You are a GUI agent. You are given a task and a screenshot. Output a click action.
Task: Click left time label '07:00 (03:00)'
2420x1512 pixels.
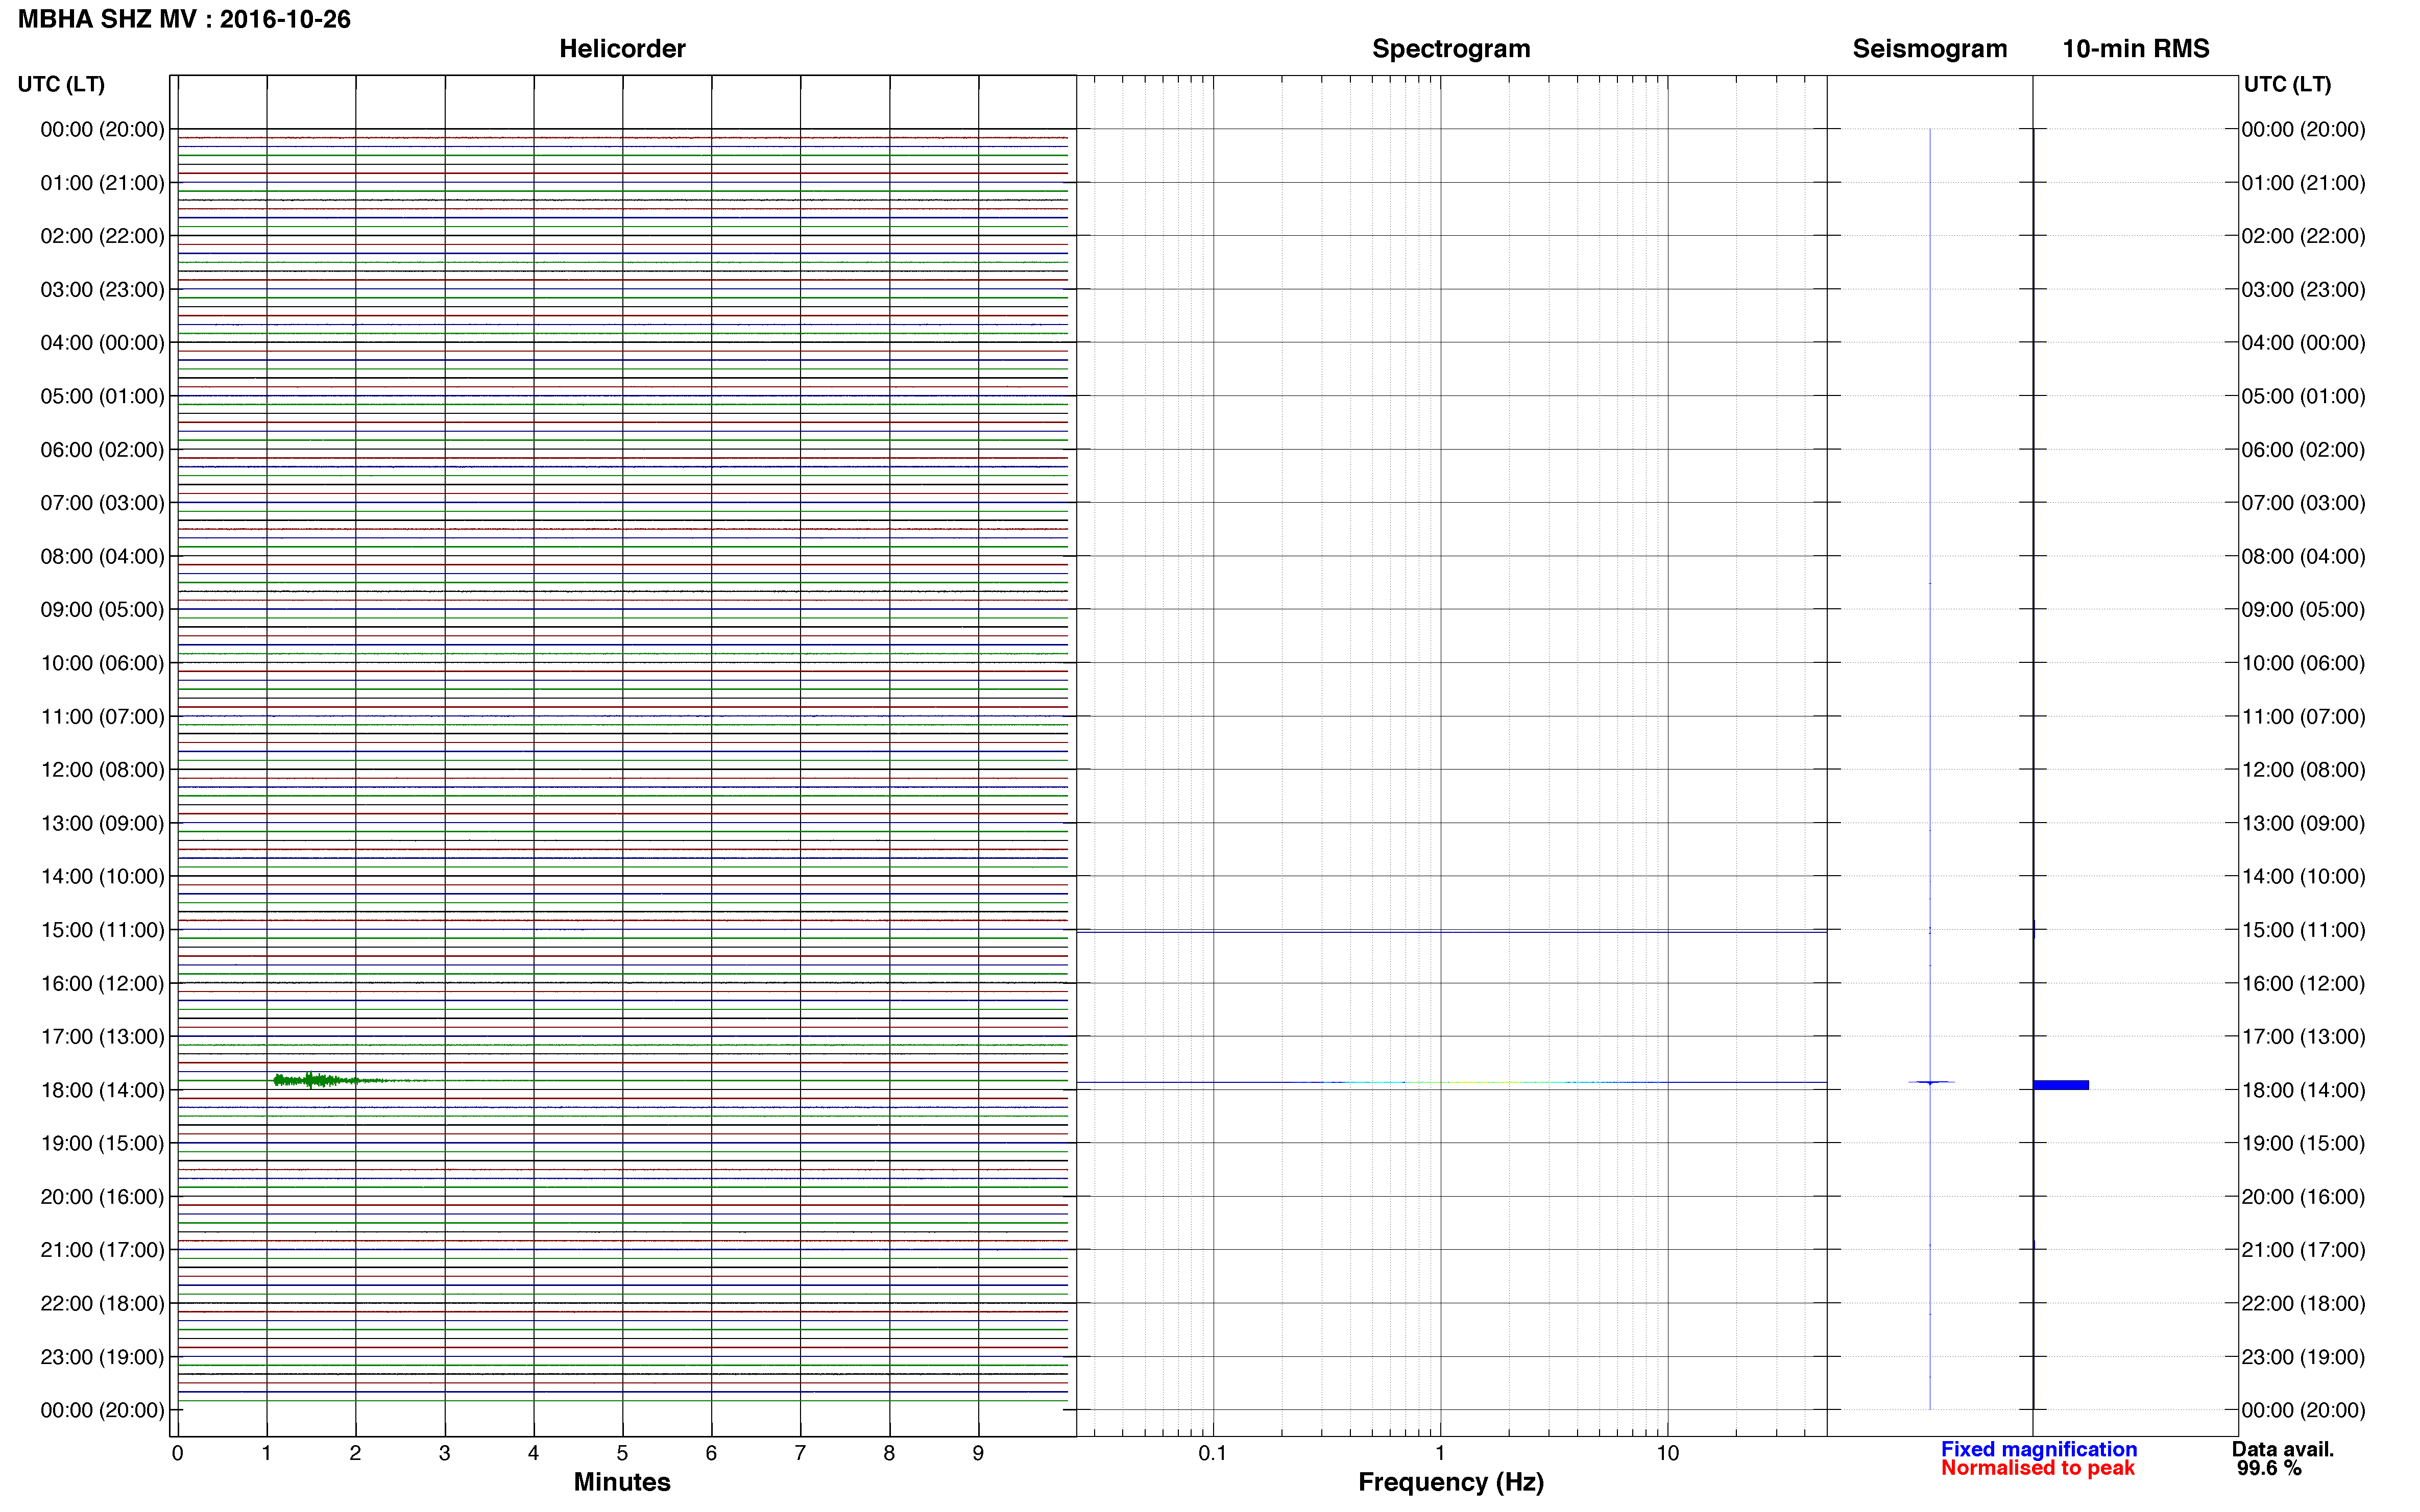tap(102, 503)
